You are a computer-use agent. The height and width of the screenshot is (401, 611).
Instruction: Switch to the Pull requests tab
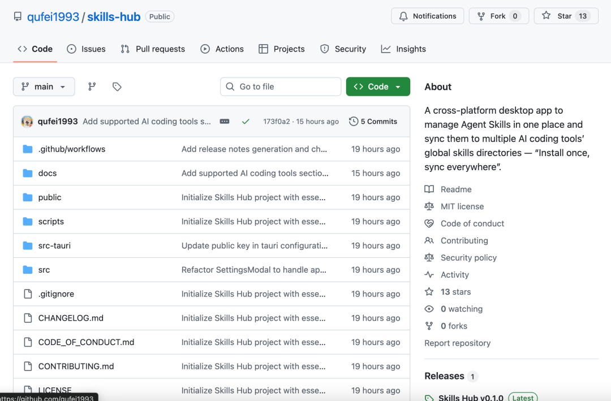[x=153, y=49]
